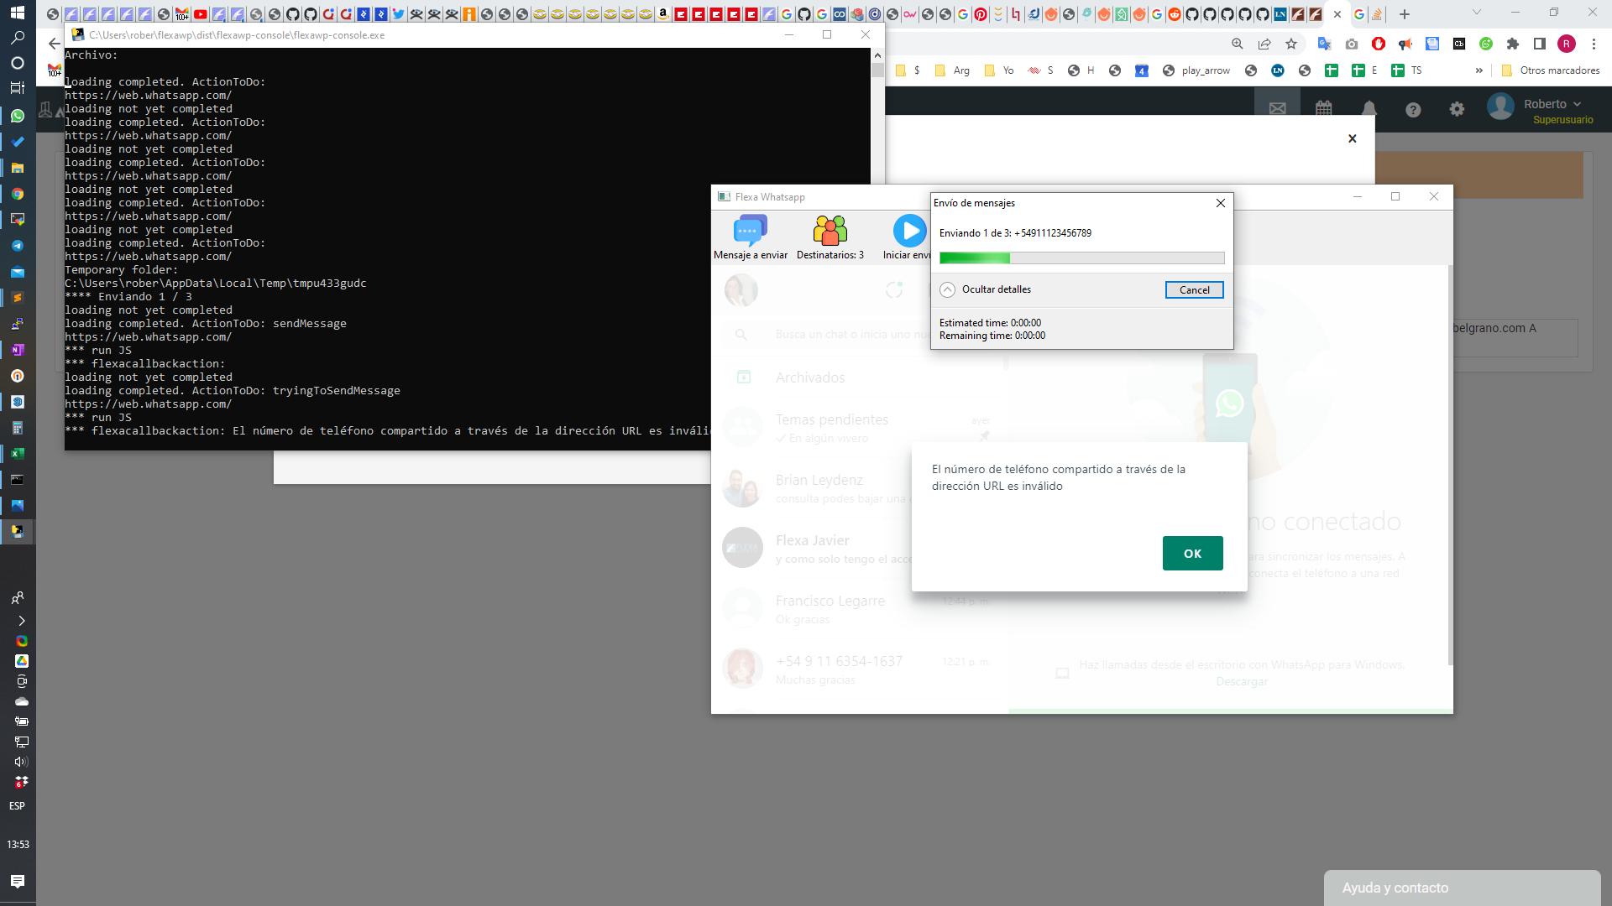Image resolution: width=1612 pixels, height=906 pixels.
Task: Open the LN bookmark
Action: pyautogui.click(x=1278, y=70)
